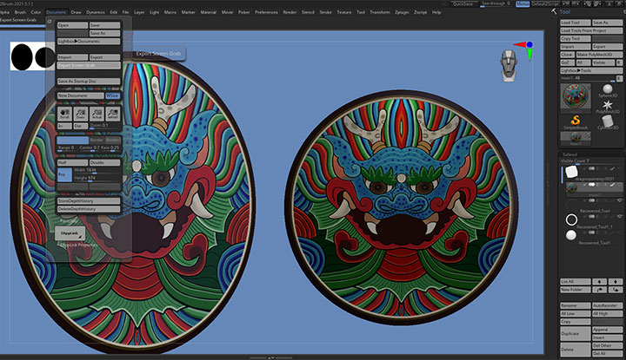The image size is (626, 360).
Task: Select the white sphere Recovered_Tool1 thumbnail
Action: click(571, 235)
